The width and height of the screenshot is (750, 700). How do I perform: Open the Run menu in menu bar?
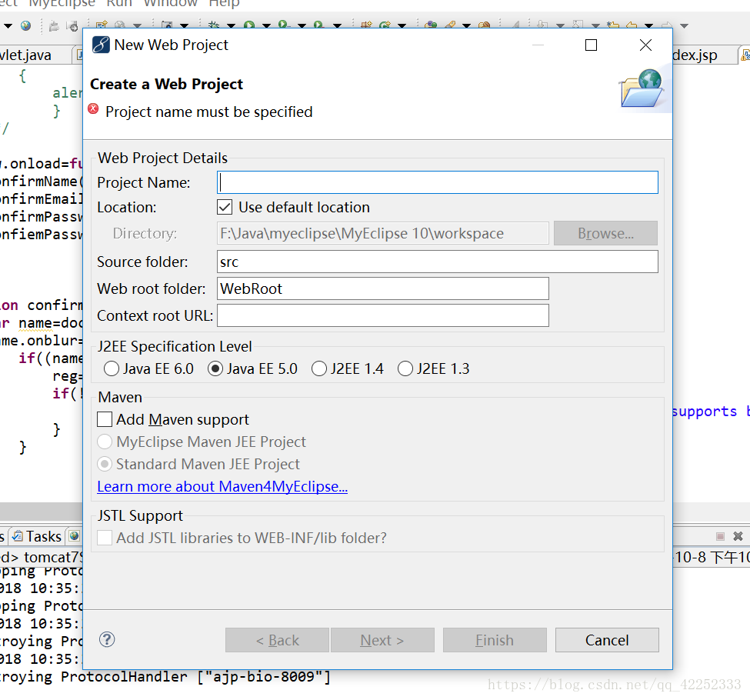pos(119,3)
